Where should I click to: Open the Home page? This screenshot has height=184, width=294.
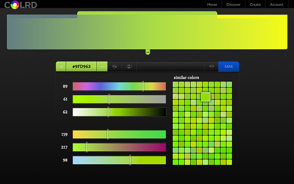coord(212,5)
